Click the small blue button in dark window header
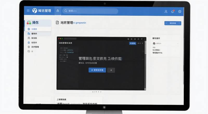Image resolution: width=208 pixels, height=114 pixels. coord(133,43)
